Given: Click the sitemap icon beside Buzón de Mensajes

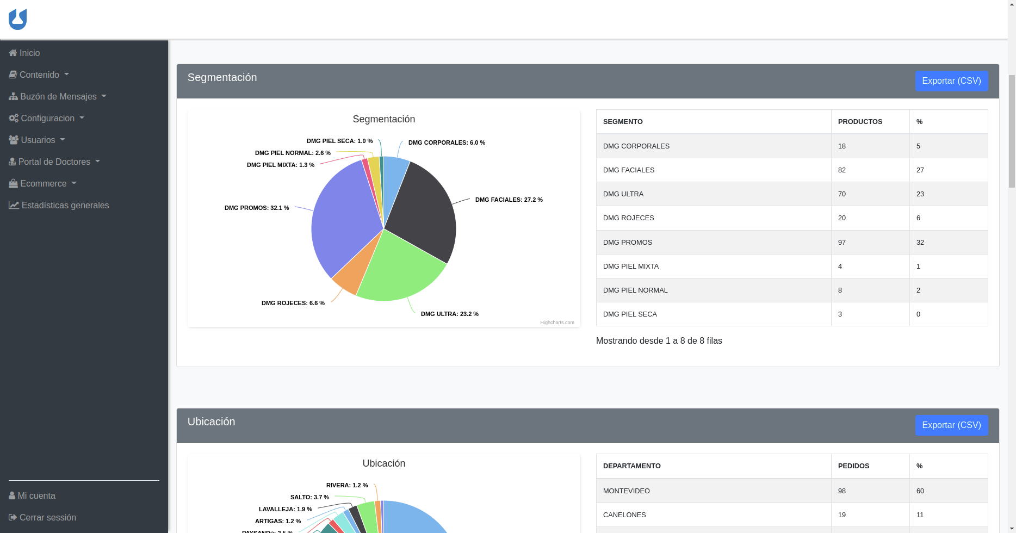Looking at the screenshot, I should (14, 96).
